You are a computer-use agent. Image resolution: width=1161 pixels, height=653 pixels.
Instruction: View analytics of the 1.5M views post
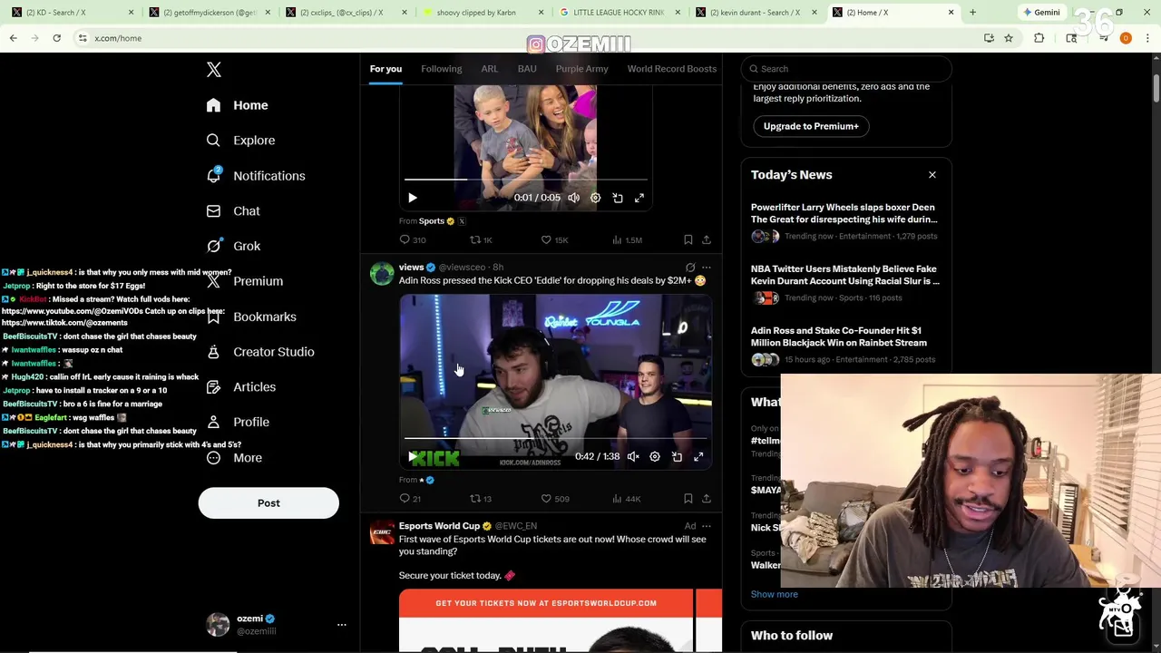click(x=627, y=240)
